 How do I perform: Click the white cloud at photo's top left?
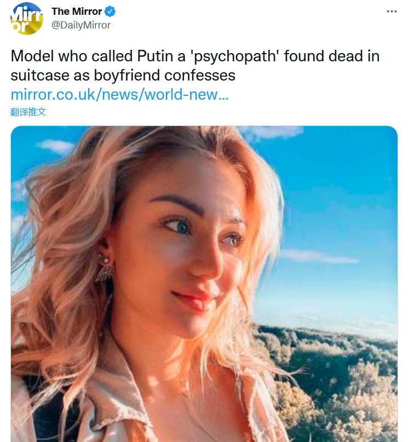[x=55, y=146]
